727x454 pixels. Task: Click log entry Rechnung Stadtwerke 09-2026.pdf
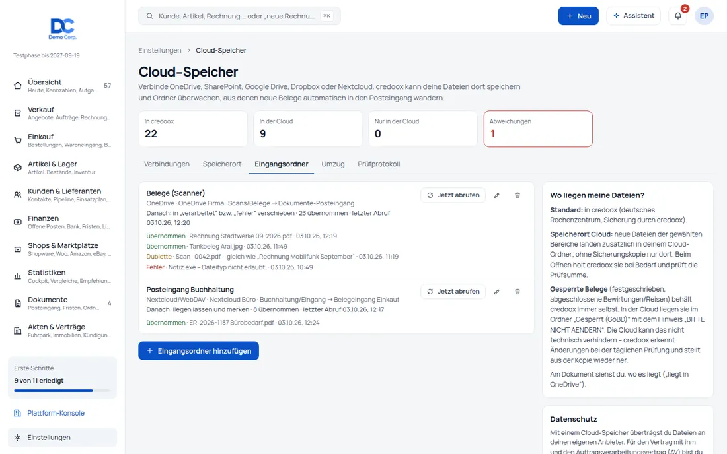coord(241,236)
